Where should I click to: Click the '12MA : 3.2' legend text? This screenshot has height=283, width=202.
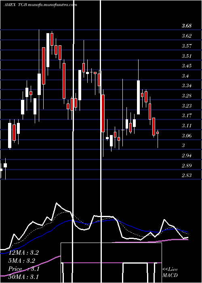(x=23, y=253)
